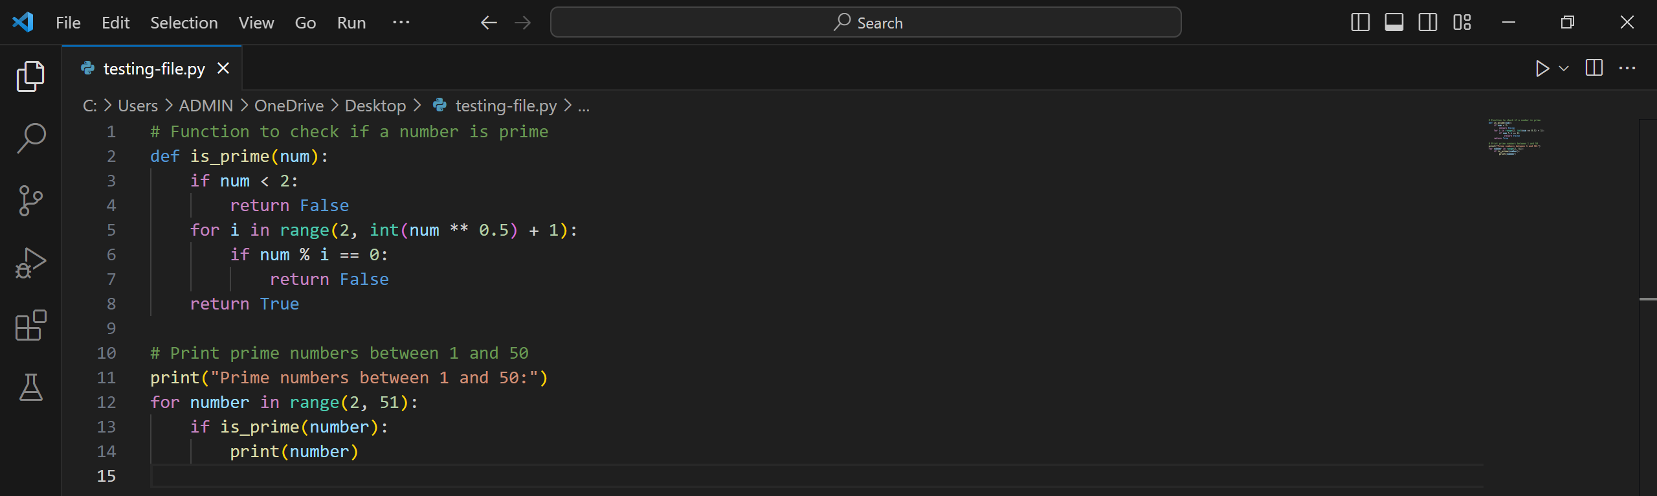The width and height of the screenshot is (1657, 496).
Task: Toggle the bottom Panel layout button
Action: [x=1394, y=23]
